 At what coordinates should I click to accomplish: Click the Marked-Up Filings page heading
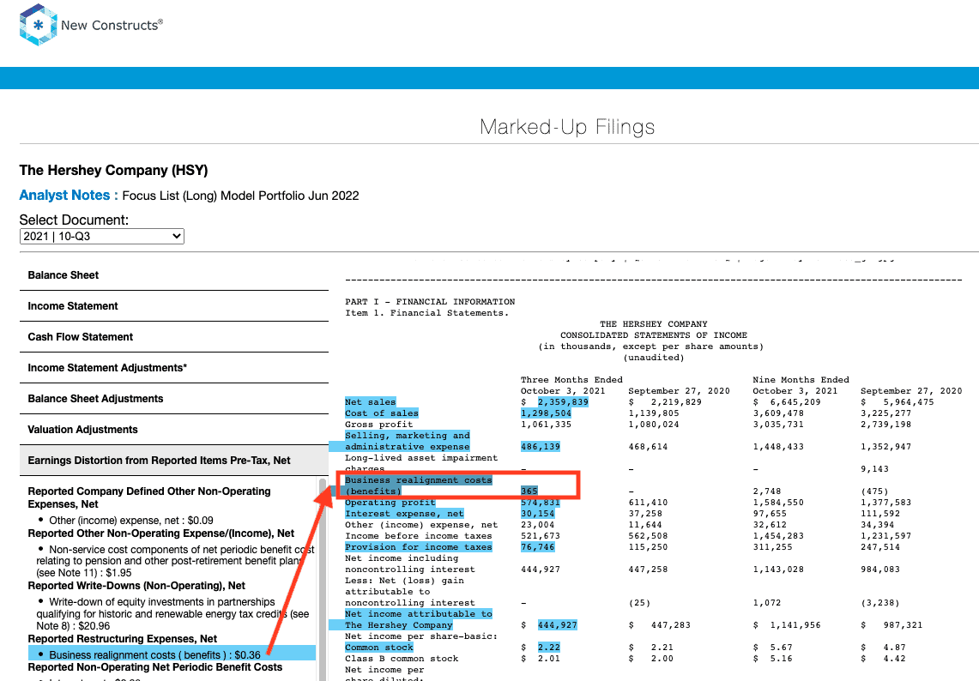[x=567, y=127]
